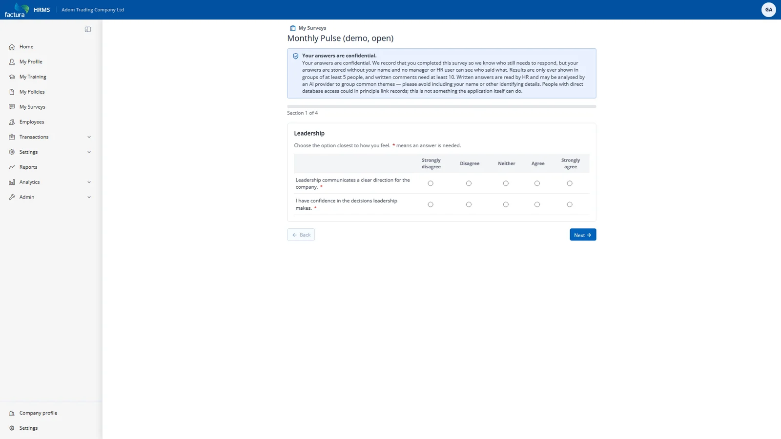The image size is (781, 439).
Task: Click the bottom Settings gear icon
Action: tap(12, 428)
